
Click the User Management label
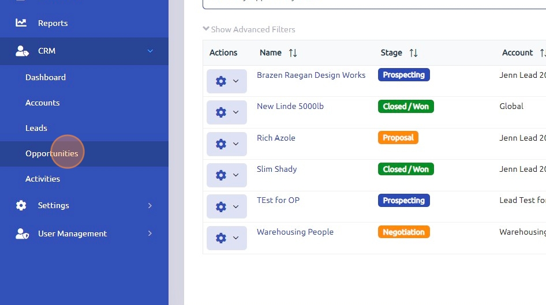point(72,234)
